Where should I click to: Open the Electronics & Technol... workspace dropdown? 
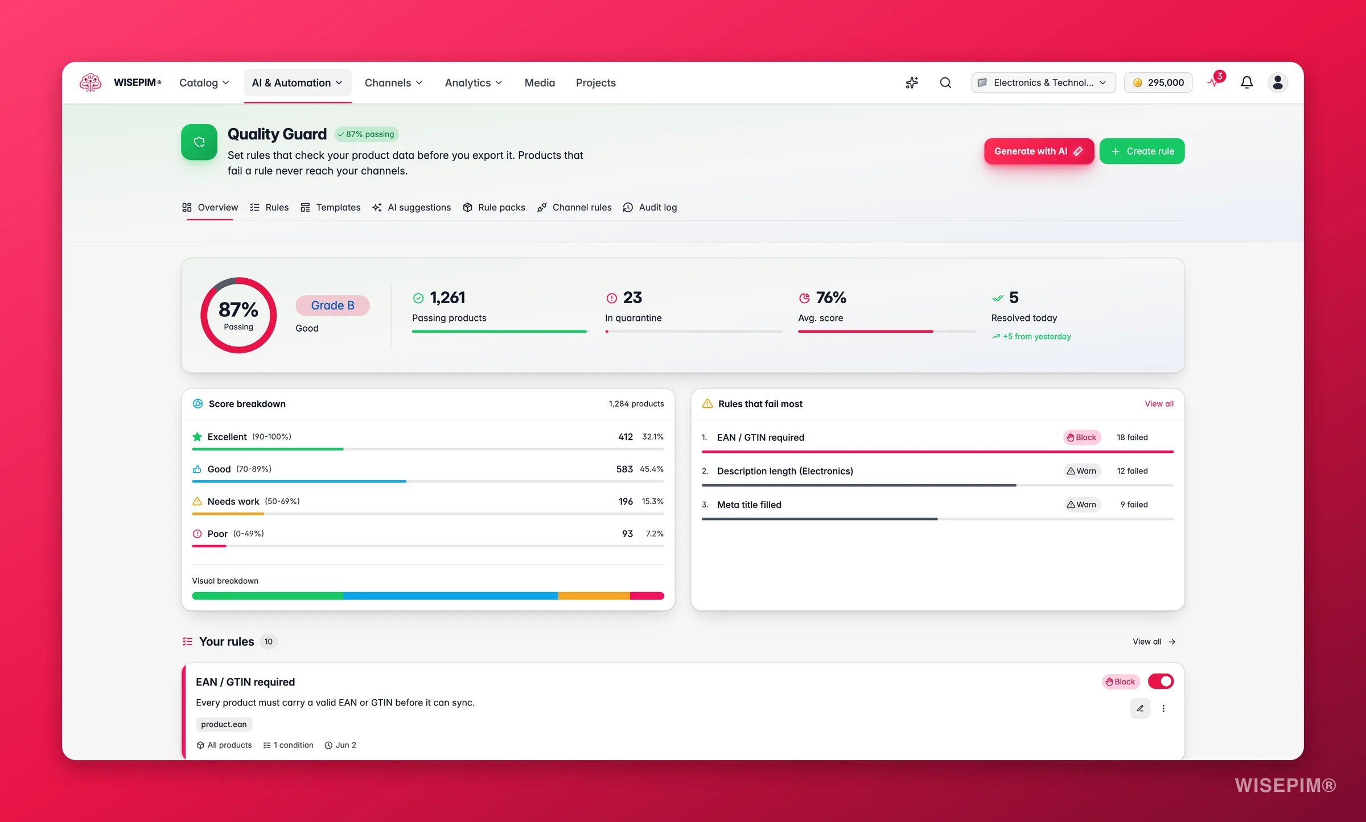tap(1043, 82)
